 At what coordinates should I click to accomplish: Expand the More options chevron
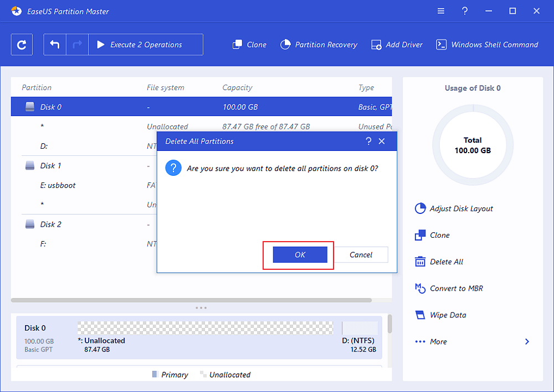coord(527,342)
